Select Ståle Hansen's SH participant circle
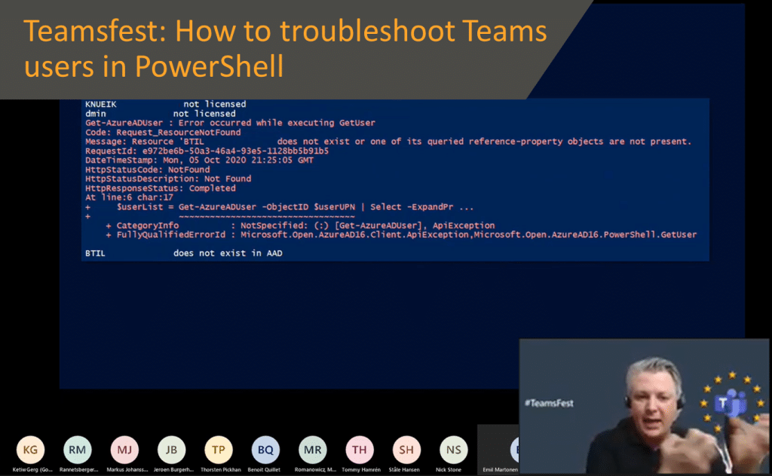Screen dimensions: 772x476 tap(406, 449)
